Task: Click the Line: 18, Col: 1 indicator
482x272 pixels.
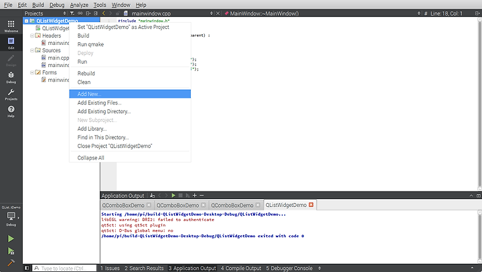Action: (x=447, y=13)
